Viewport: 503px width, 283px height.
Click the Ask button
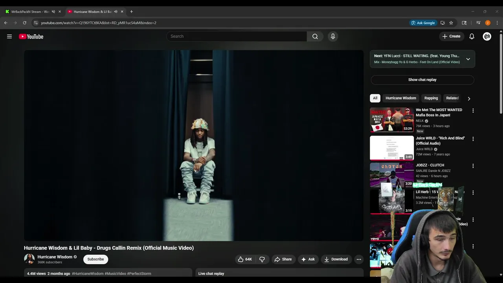pos(308,259)
